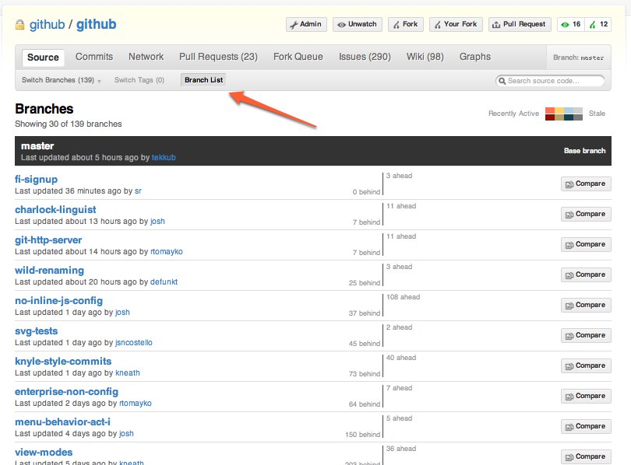Click the compare icon on the svg-tests row
The width and height of the screenshot is (631, 465).
click(569, 336)
